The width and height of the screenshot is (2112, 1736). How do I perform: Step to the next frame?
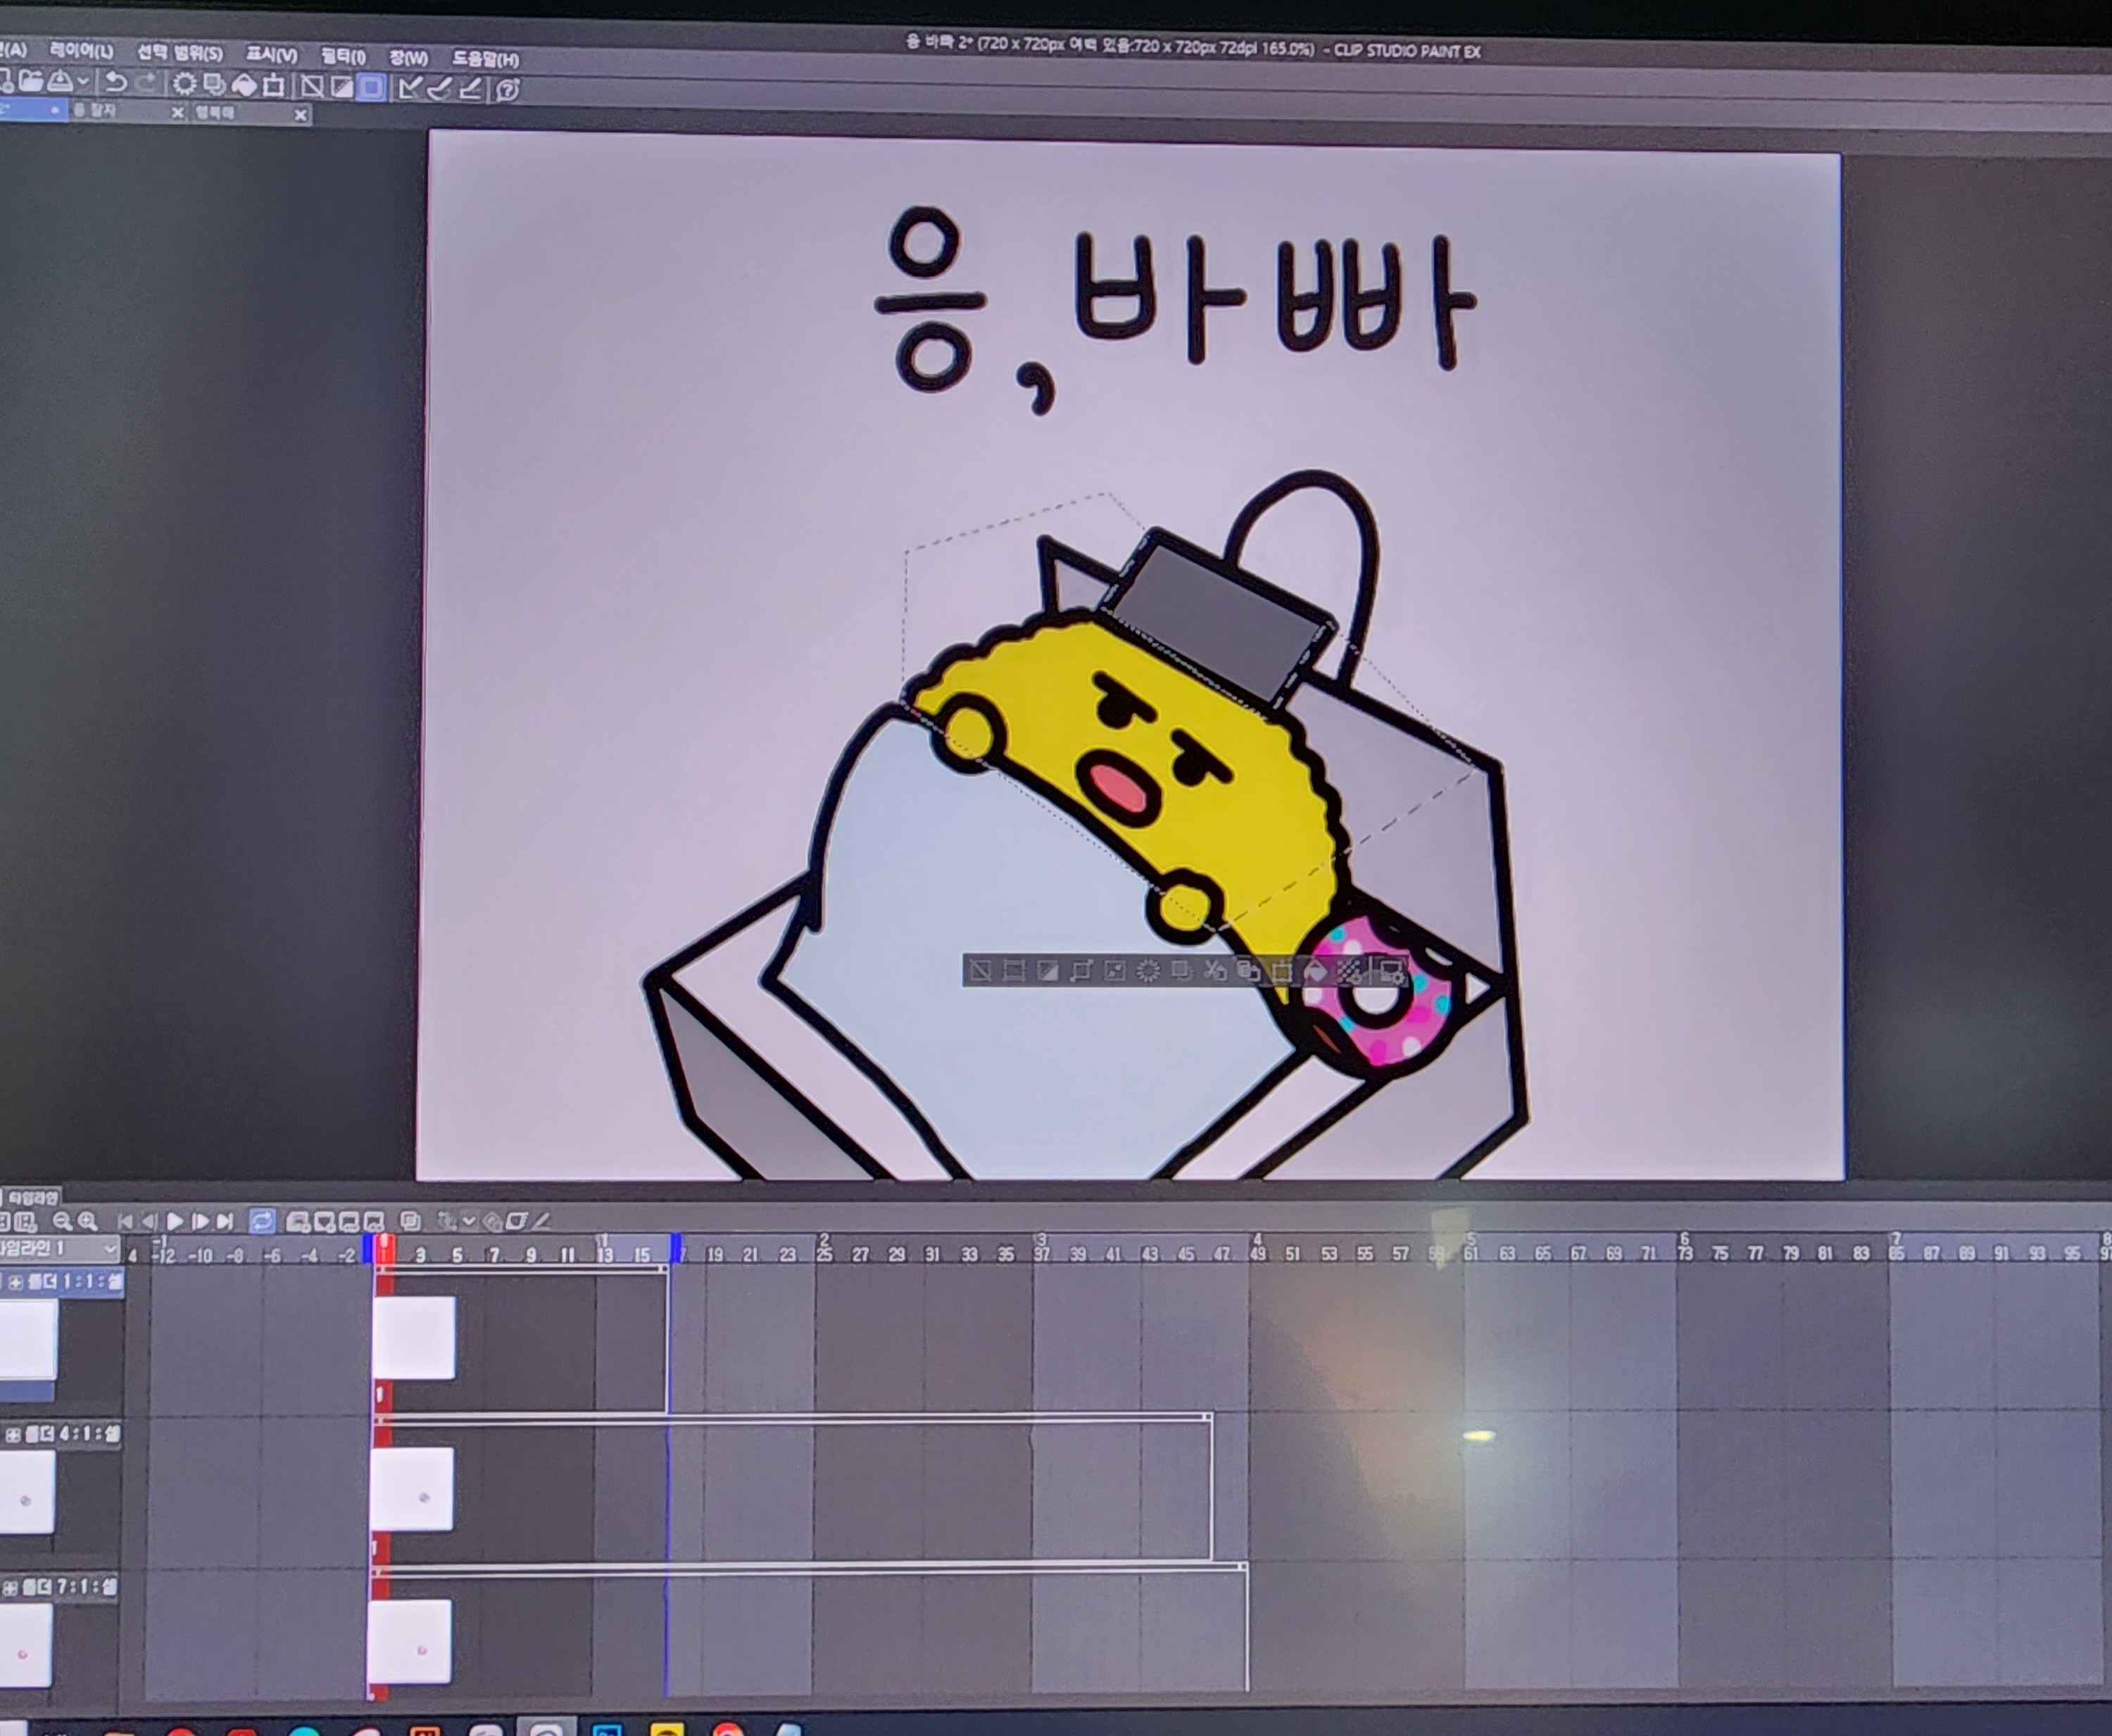(200, 1221)
